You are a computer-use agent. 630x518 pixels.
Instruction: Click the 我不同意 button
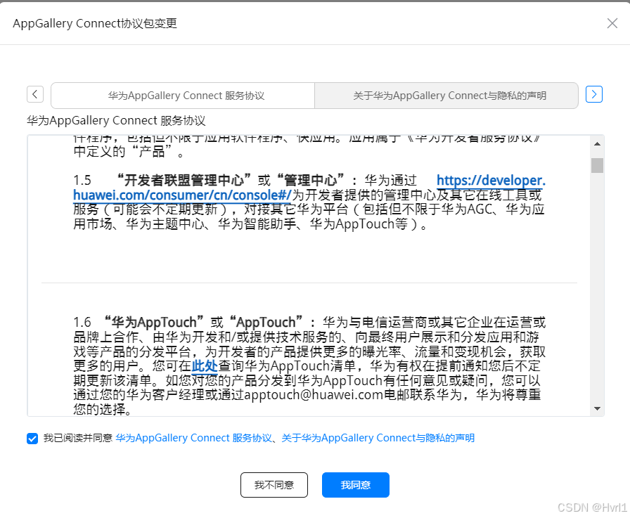coord(274,485)
